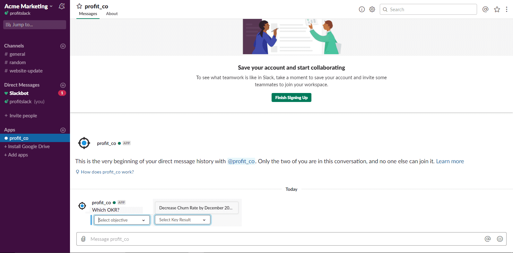Start a new direct message plus icon

coord(63,85)
